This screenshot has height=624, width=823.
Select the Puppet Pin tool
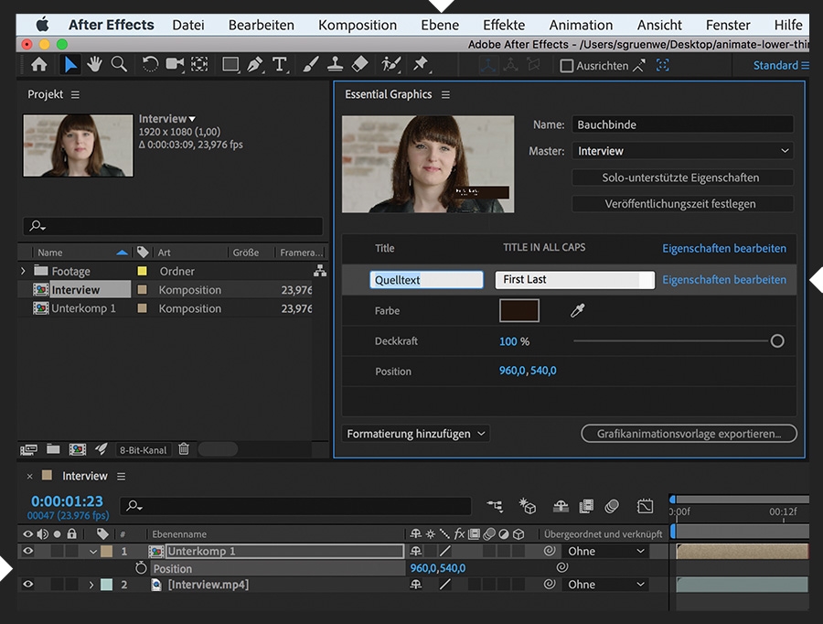[x=421, y=64]
